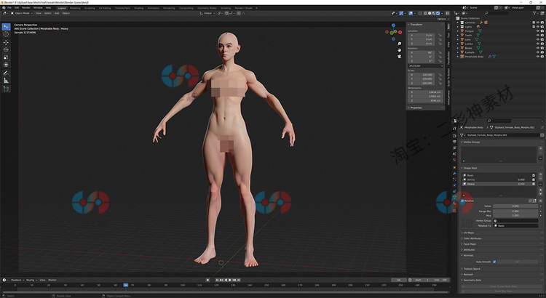Hide Morphable Body eye icon
This screenshot has width=546, height=298.
[x=538, y=57]
